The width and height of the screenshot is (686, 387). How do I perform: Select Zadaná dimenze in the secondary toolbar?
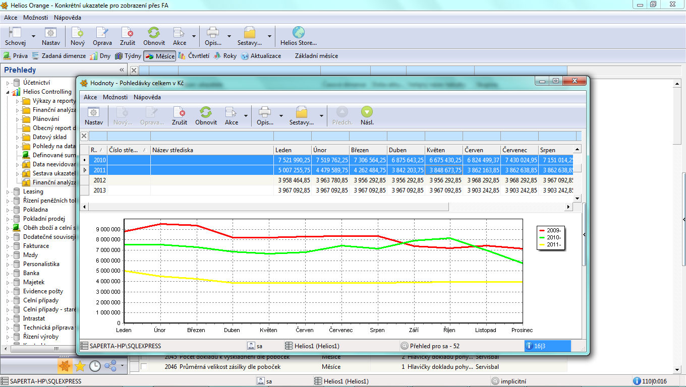59,56
